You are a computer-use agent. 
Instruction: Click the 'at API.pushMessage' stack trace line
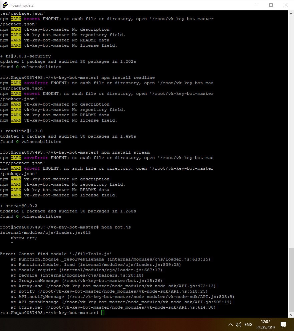tap(121, 302)
